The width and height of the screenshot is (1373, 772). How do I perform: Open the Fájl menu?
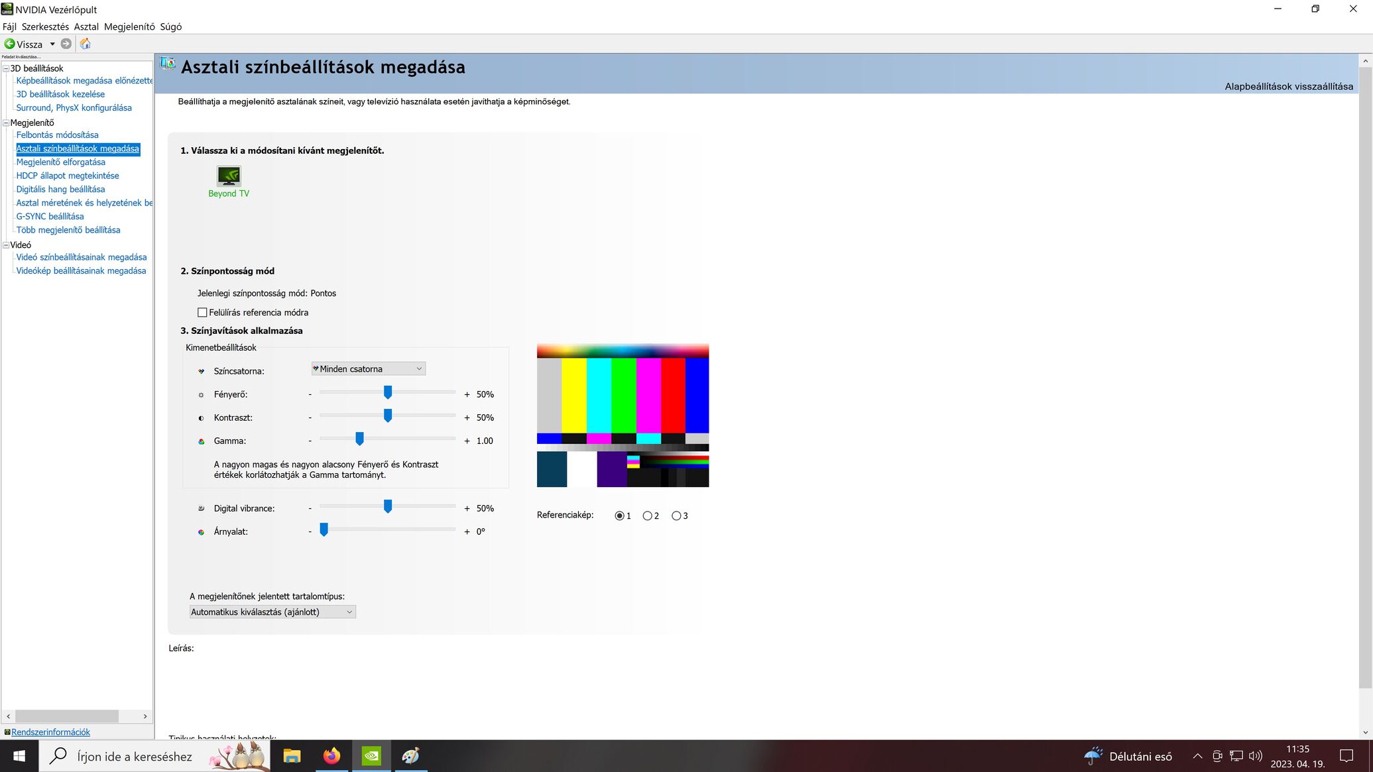[9, 27]
